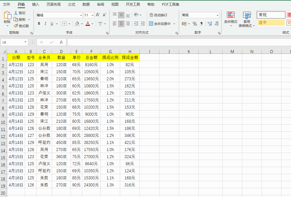Expand merge and center options arrow
291x197 pixels.
(x=174, y=24)
